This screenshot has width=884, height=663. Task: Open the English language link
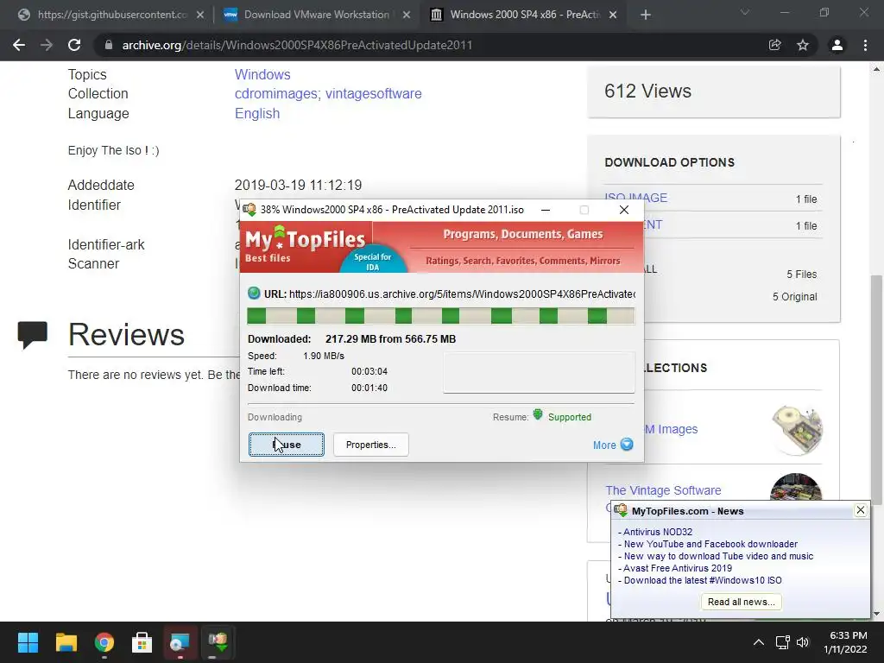click(257, 113)
